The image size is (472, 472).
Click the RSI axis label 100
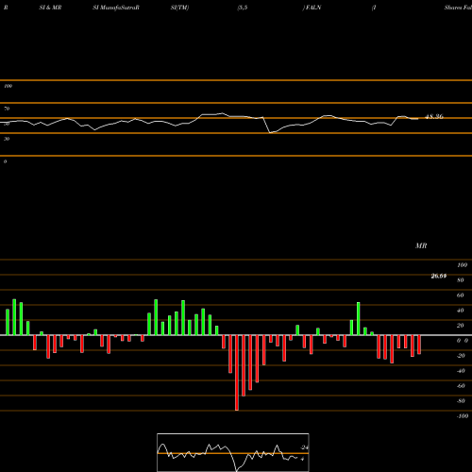[x=8, y=86]
